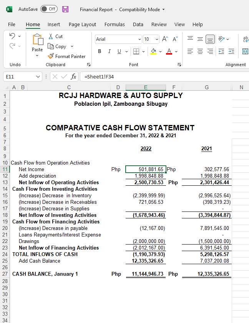Viewport: 249px width, 323px height.
Task: Switch to Page Layout tab
Action: 82,24
